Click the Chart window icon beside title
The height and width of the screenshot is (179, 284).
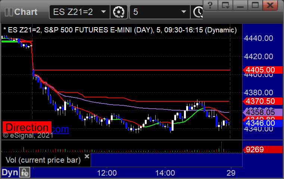coord(9,12)
